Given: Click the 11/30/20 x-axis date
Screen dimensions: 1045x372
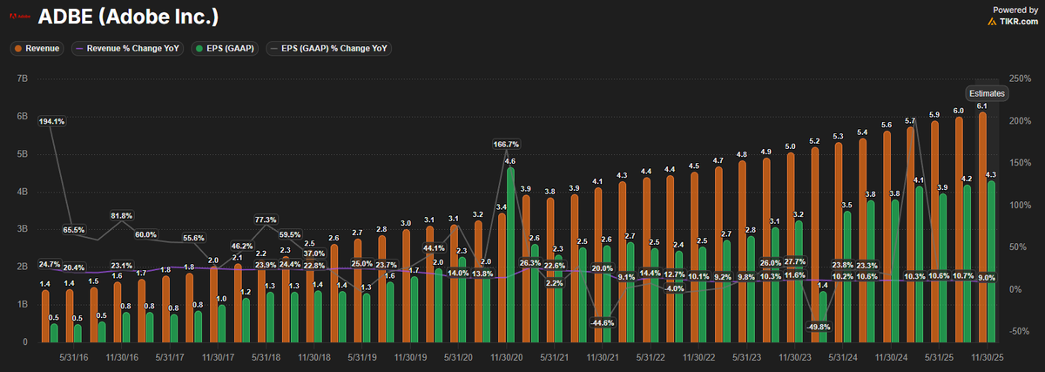Looking at the screenshot, I should (x=505, y=356).
